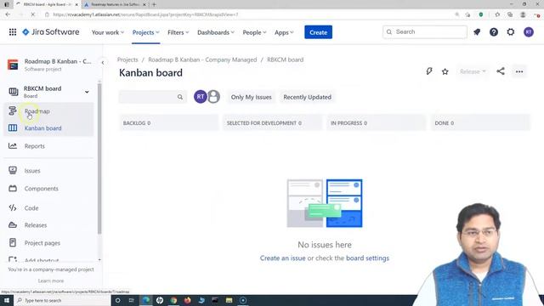Open a new browser tab
Image resolution: width=544 pixels, height=306 pixels.
(154, 4)
